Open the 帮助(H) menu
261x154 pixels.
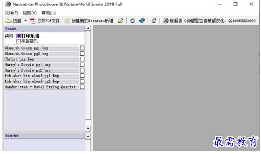pyautogui.click(x=48, y=13)
